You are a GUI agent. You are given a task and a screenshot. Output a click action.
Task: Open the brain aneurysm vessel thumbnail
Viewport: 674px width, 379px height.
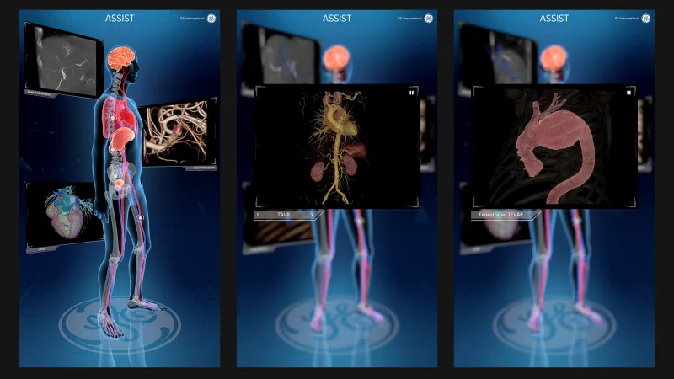[174, 135]
